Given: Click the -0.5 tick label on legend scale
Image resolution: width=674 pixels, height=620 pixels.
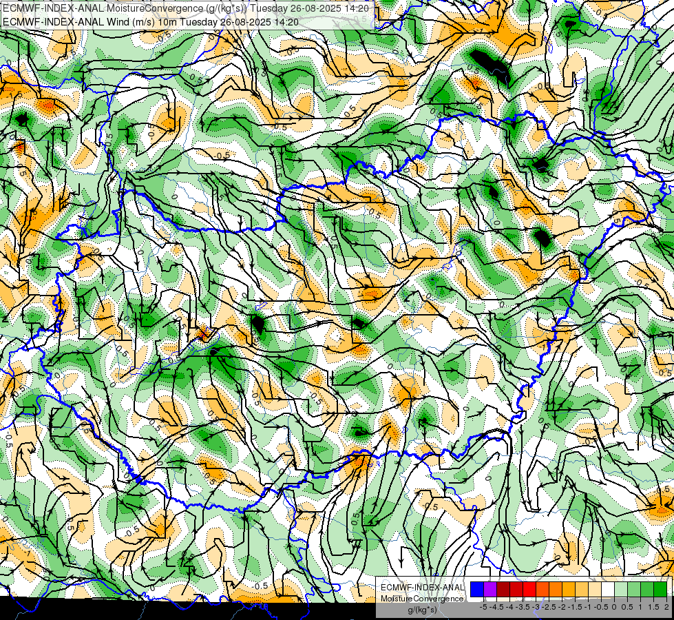Looking at the screenshot, I should coord(601,607).
